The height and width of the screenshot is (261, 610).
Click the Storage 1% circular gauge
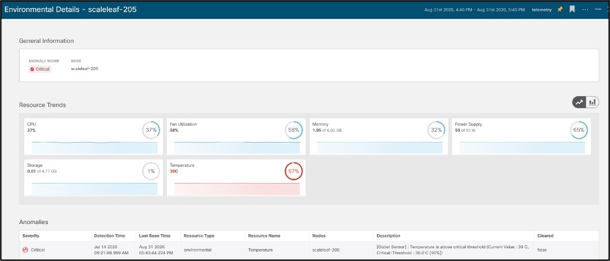pos(151,172)
